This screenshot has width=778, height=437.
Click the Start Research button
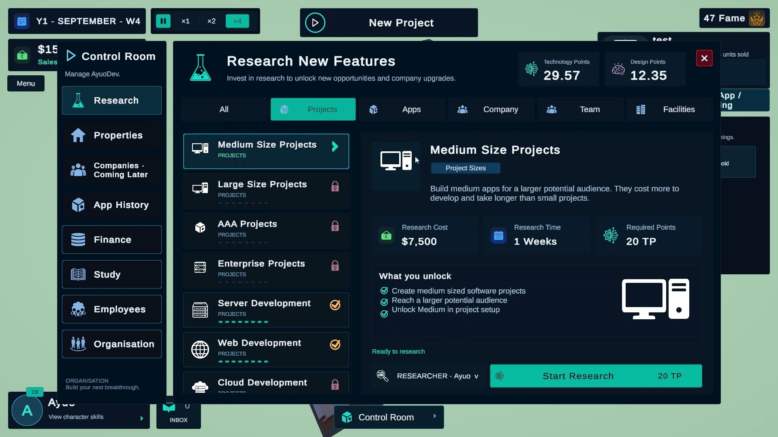pyautogui.click(x=596, y=376)
